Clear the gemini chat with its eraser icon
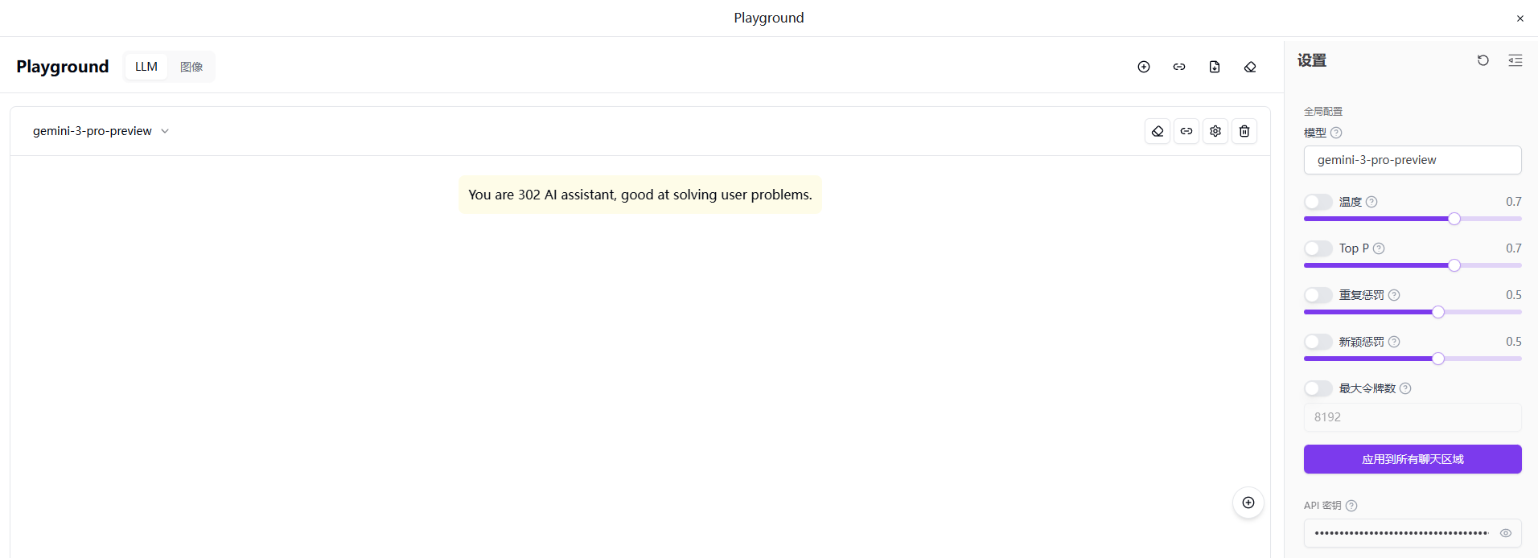 coord(1157,131)
